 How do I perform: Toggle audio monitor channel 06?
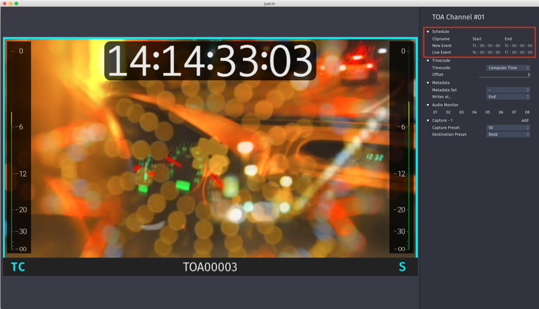pos(501,112)
